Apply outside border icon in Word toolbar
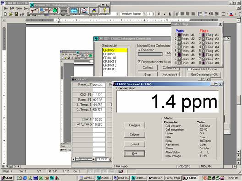 point(223,14)
